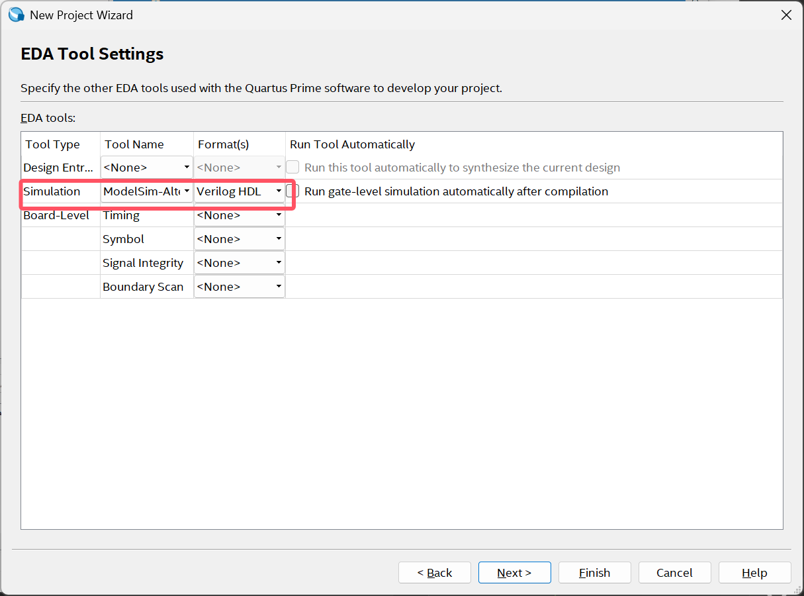The height and width of the screenshot is (596, 804).
Task: Click the Symbol tool name cell
Action: pyautogui.click(x=147, y=239)
